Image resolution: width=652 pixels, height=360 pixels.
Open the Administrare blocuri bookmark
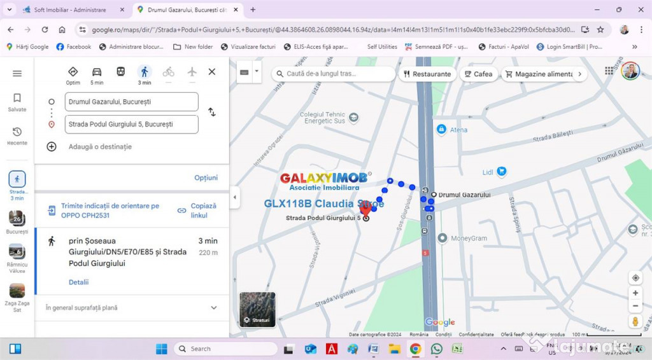coord(131,47)
